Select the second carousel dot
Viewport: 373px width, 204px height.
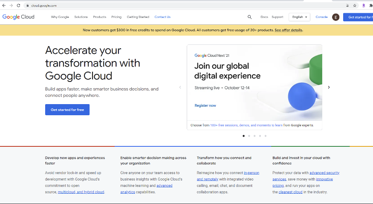249,136
